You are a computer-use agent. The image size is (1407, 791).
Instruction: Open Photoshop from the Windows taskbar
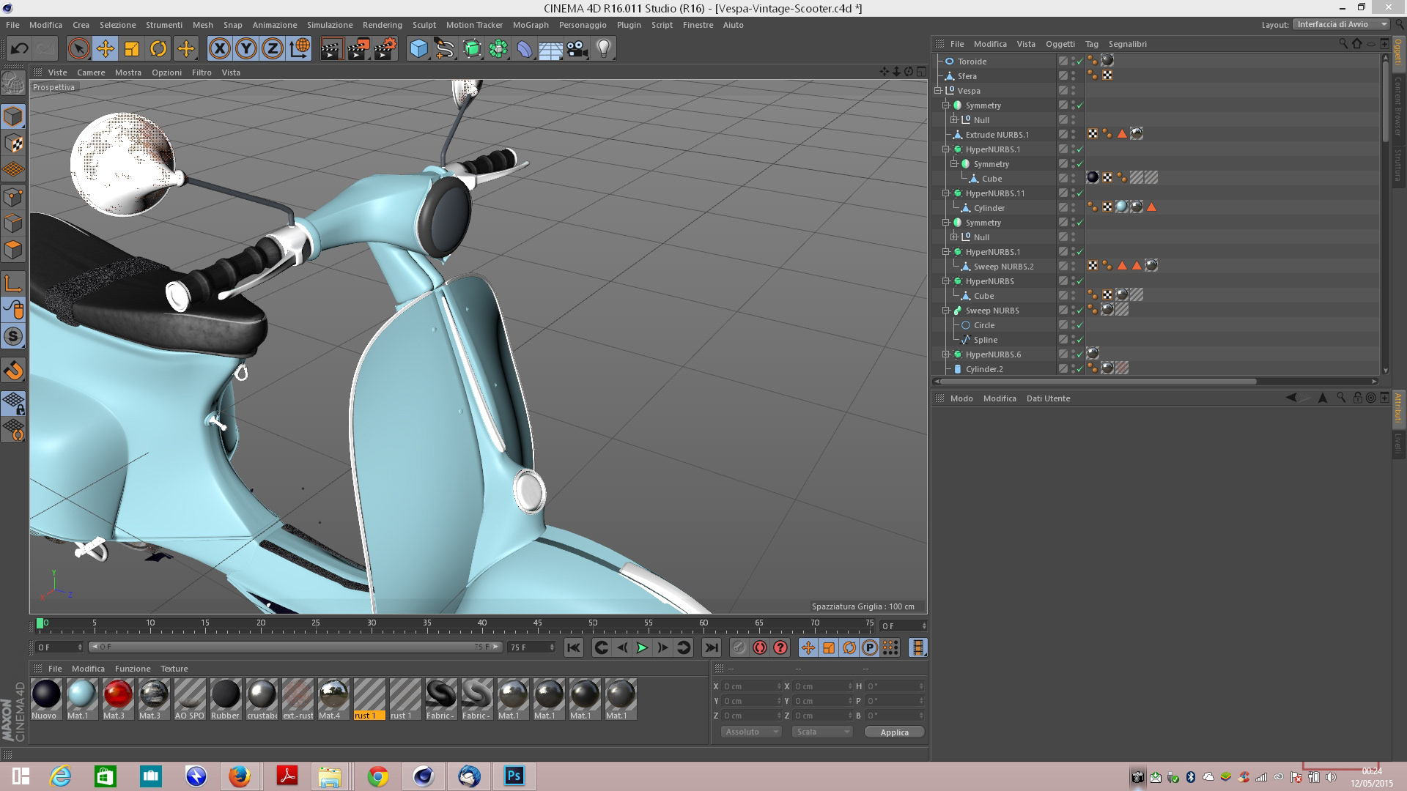(x=514, y=776)
